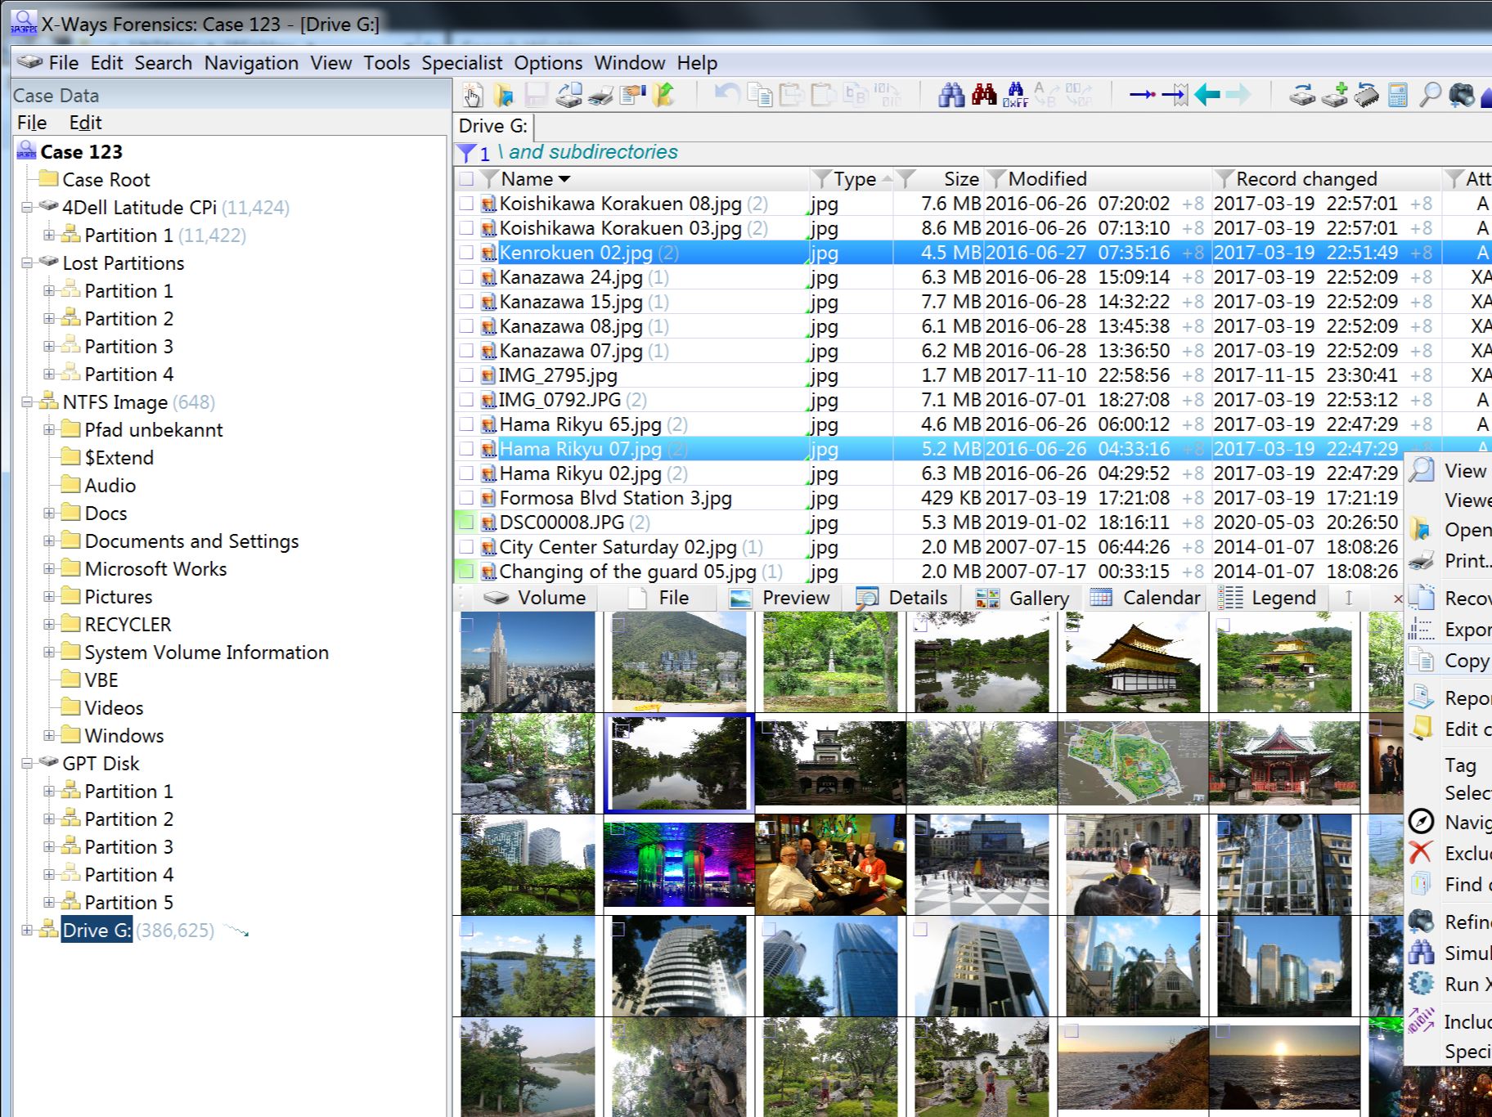This screenshot has height=1117, width=1492.
Task: Click the Undo arrow icon in toolbar
Action: (727, 95)
